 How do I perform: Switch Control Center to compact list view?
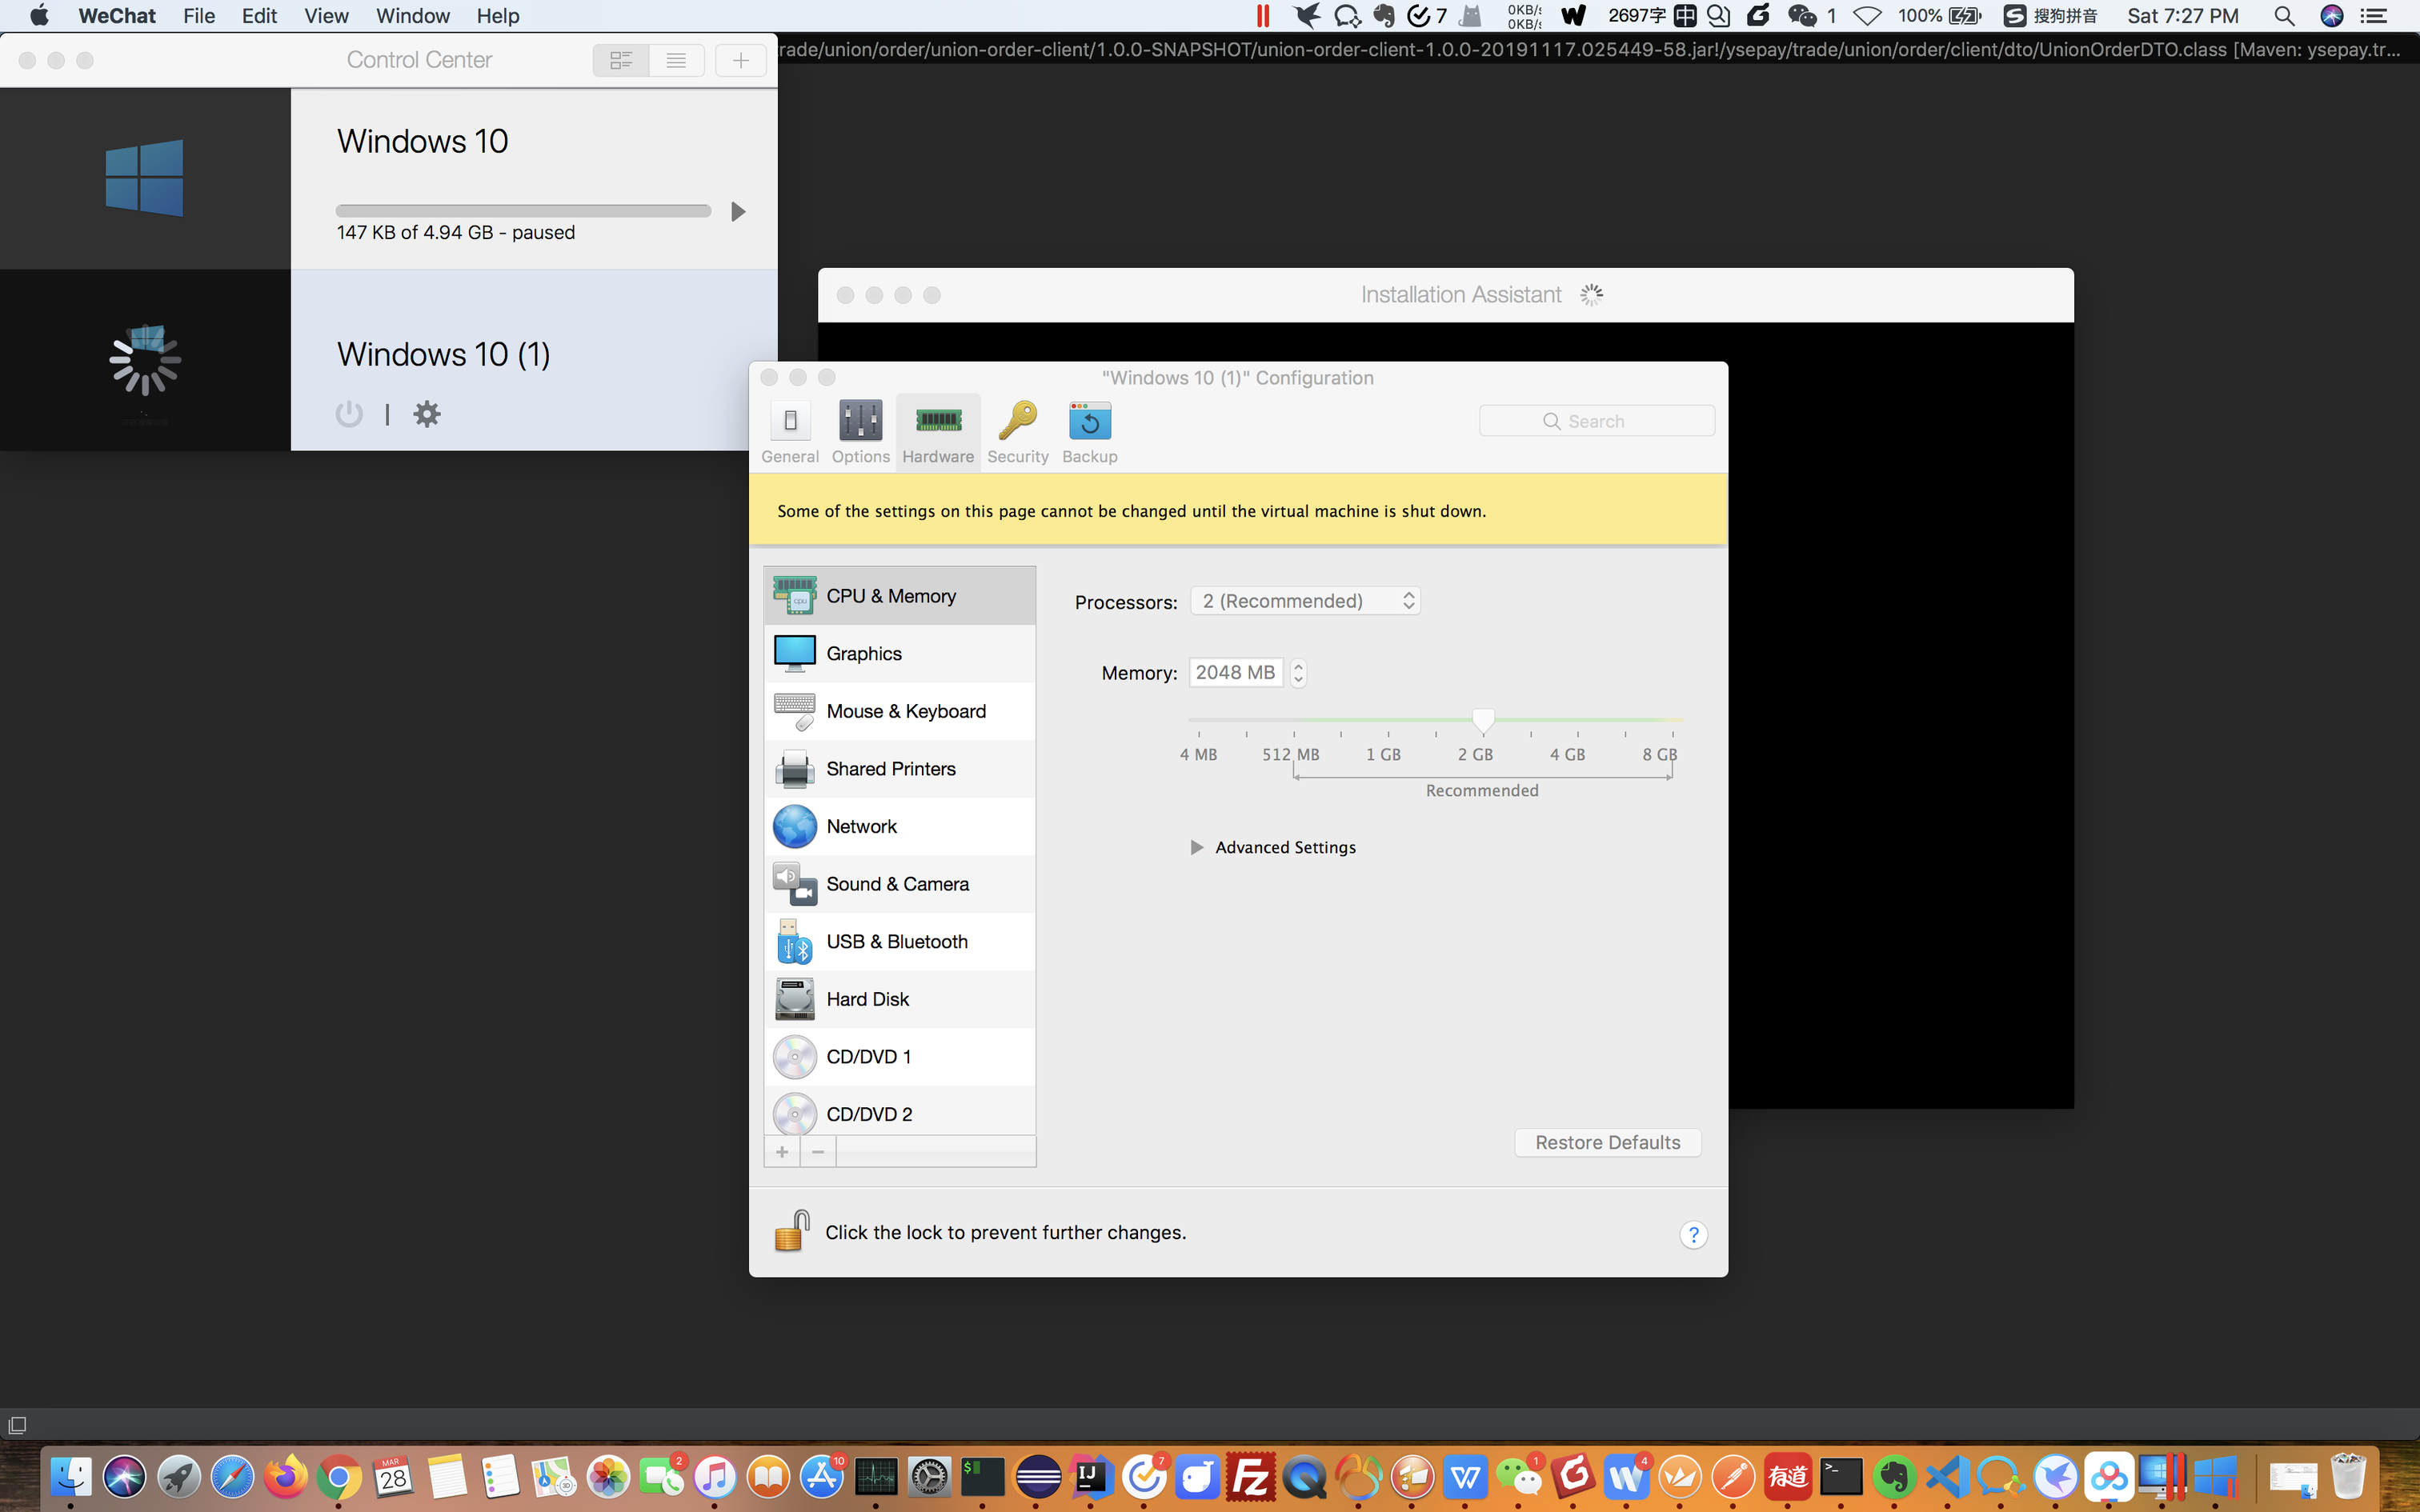coord(677,60)
